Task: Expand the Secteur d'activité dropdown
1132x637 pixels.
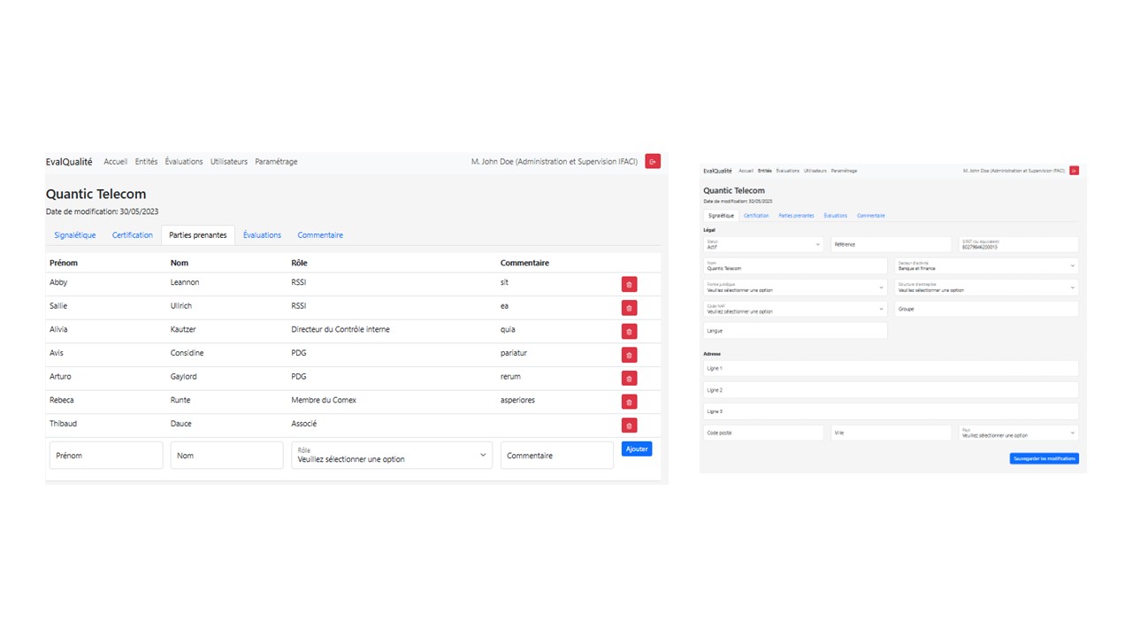Action: click(986, 265)
